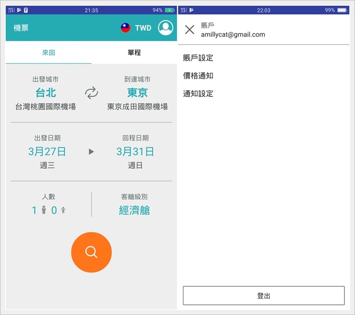The image size is (355, 315).
Task: Tap the left screen charging battery icon
Action: tap(169, 10)
